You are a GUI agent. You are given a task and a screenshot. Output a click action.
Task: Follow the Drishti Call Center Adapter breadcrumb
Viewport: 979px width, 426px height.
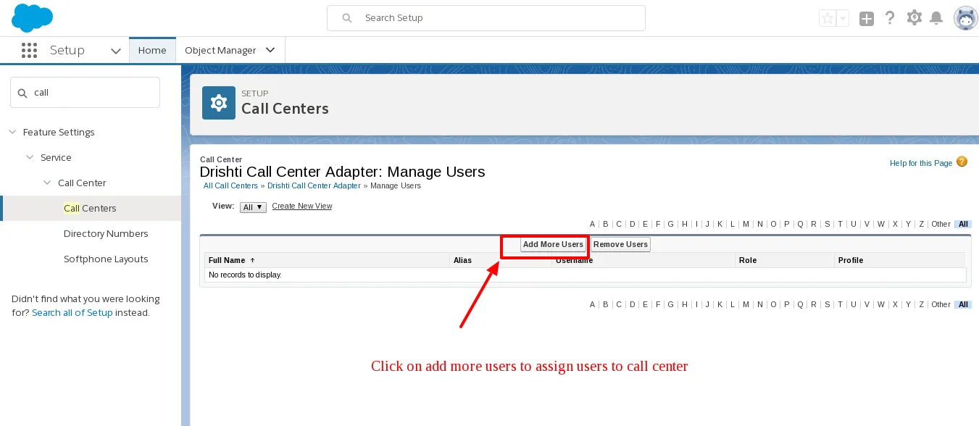(314, 186)
